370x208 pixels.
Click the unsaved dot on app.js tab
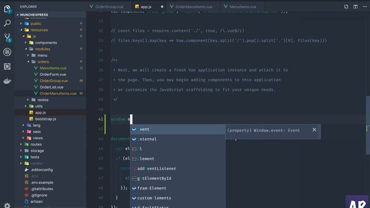pos(162,6)
